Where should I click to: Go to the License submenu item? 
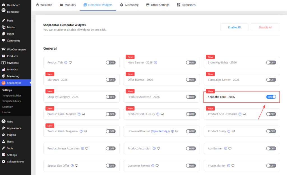tap(6, 112)
